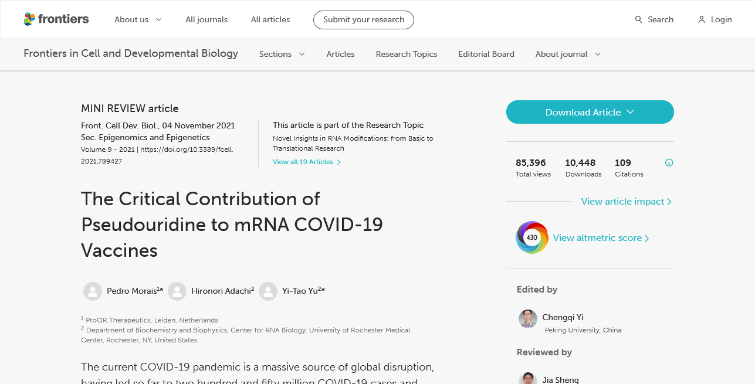Click Pedro Morais author name
Image resolution: width=755 pixels, height=384 pixels.
(x=132, y=291)
